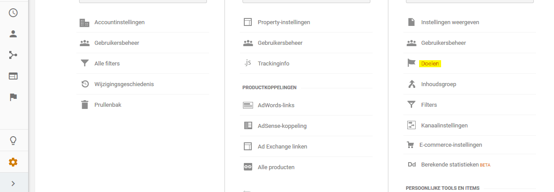Image resolution: width=554 pixels, height=192 pixels.
Task: Click the E-commerce-instellingen cart icon
Action: click(x=411, y=145)
